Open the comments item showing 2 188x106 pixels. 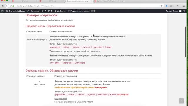click(50, 11)
